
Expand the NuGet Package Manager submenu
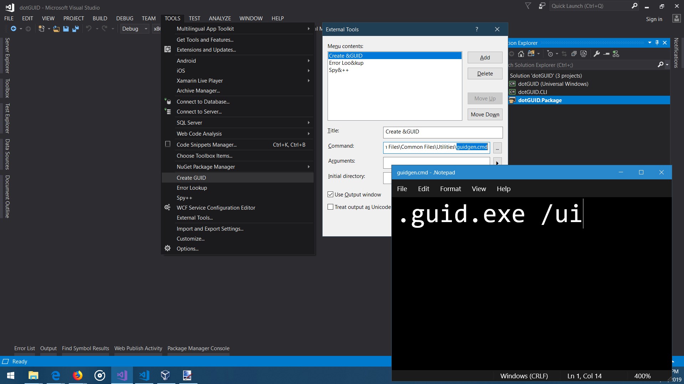point(309,167)
